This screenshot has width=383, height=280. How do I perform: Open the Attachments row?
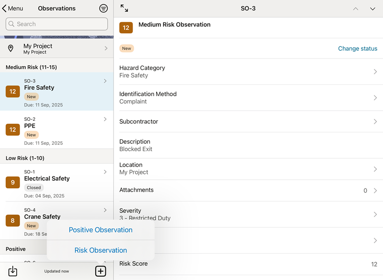(x=248, y=190)
